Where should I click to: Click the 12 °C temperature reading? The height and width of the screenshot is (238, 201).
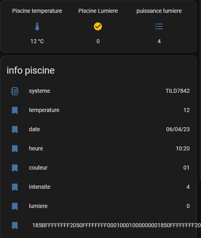click(x=37, y=41)
